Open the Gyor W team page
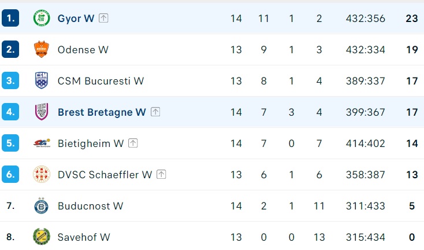424x250 pixels. (76, 19)
